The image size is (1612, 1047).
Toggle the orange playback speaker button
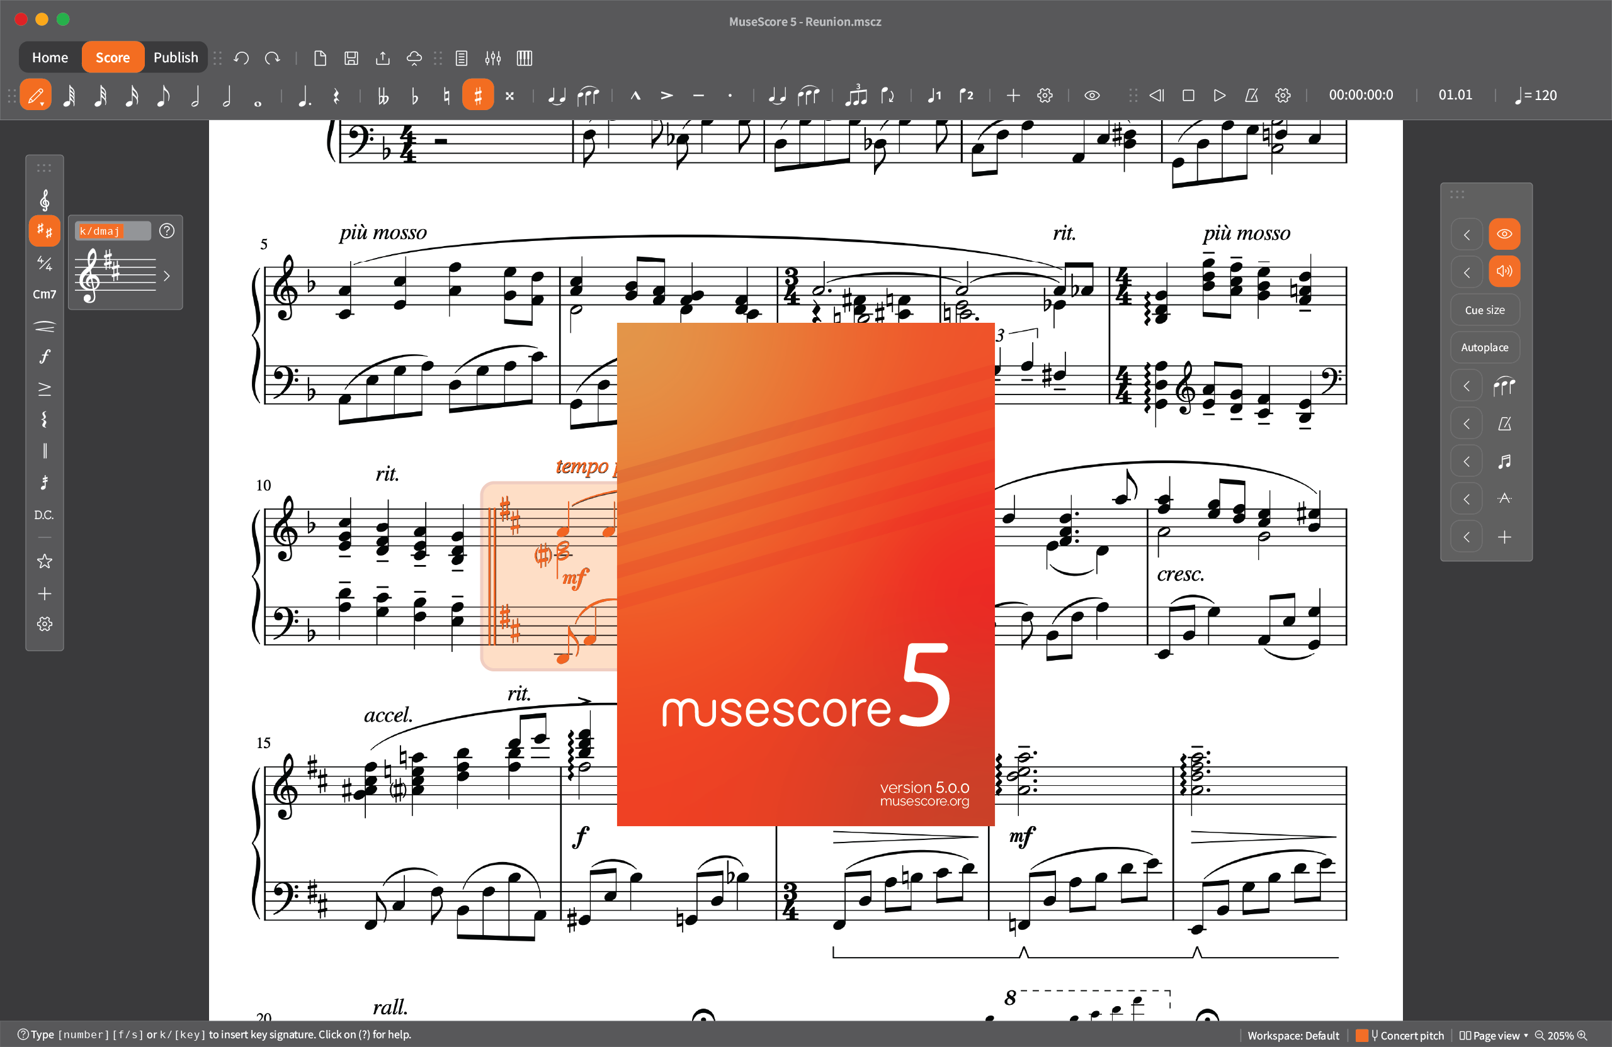point(1504,271)
